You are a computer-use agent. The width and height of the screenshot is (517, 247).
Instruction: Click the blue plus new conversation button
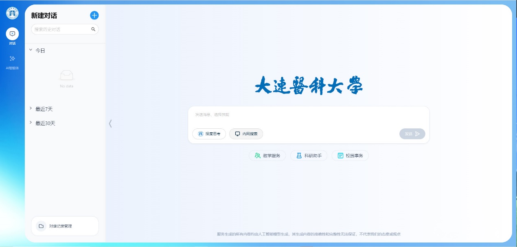coord(94,15)
